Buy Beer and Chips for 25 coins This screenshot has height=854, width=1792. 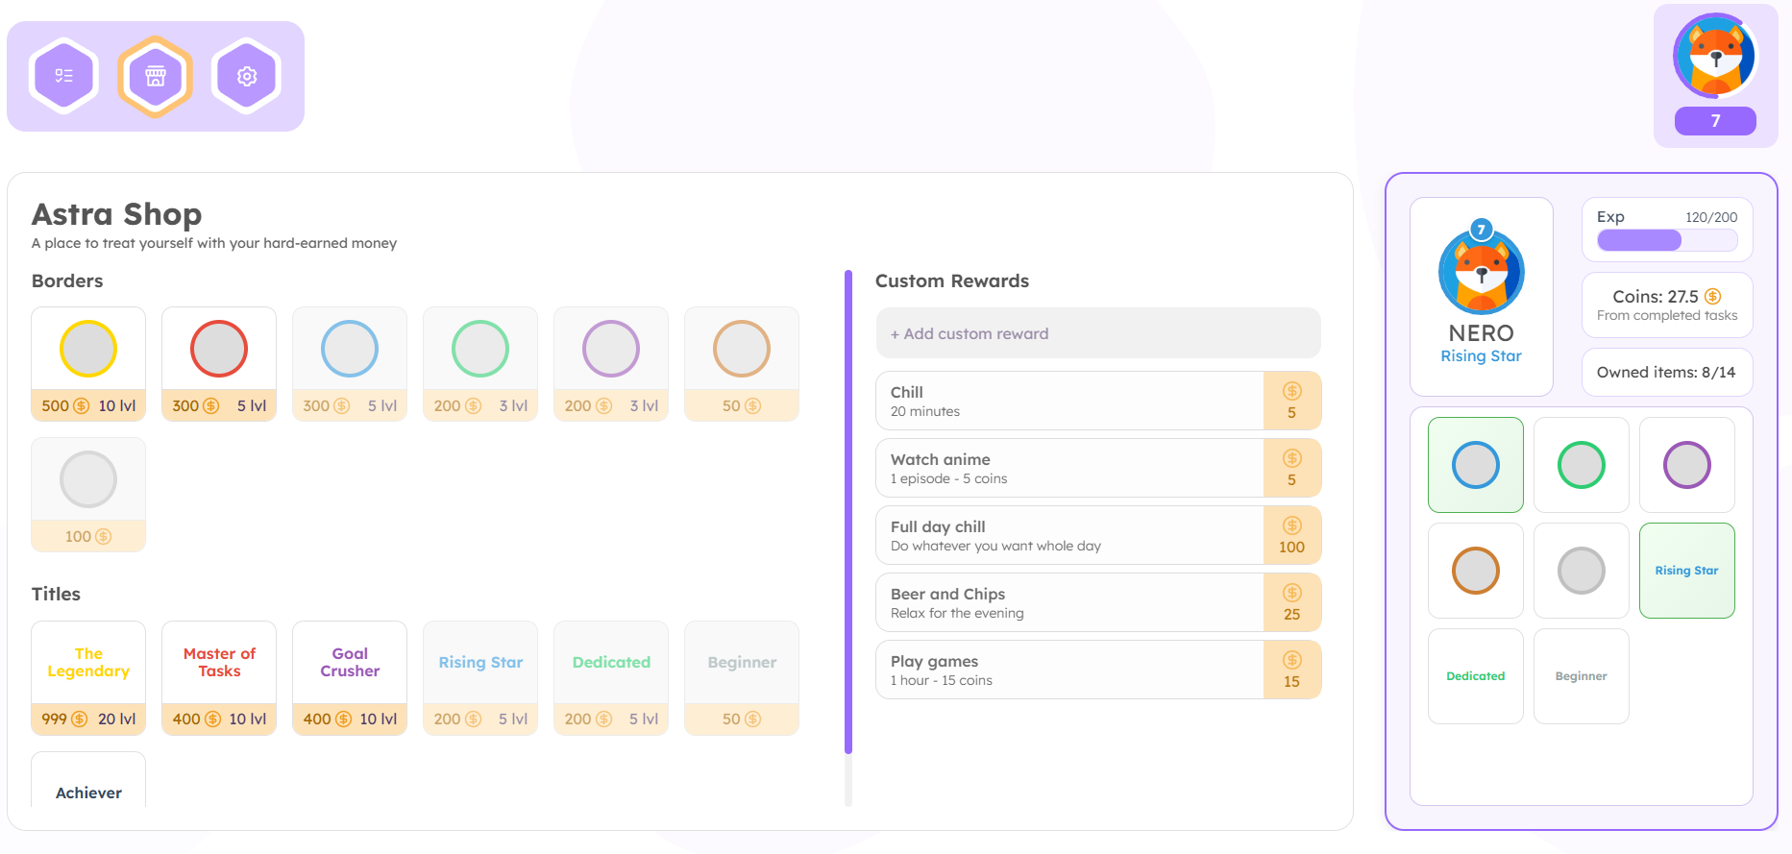pyautogui.click(x=1292, y=602)
